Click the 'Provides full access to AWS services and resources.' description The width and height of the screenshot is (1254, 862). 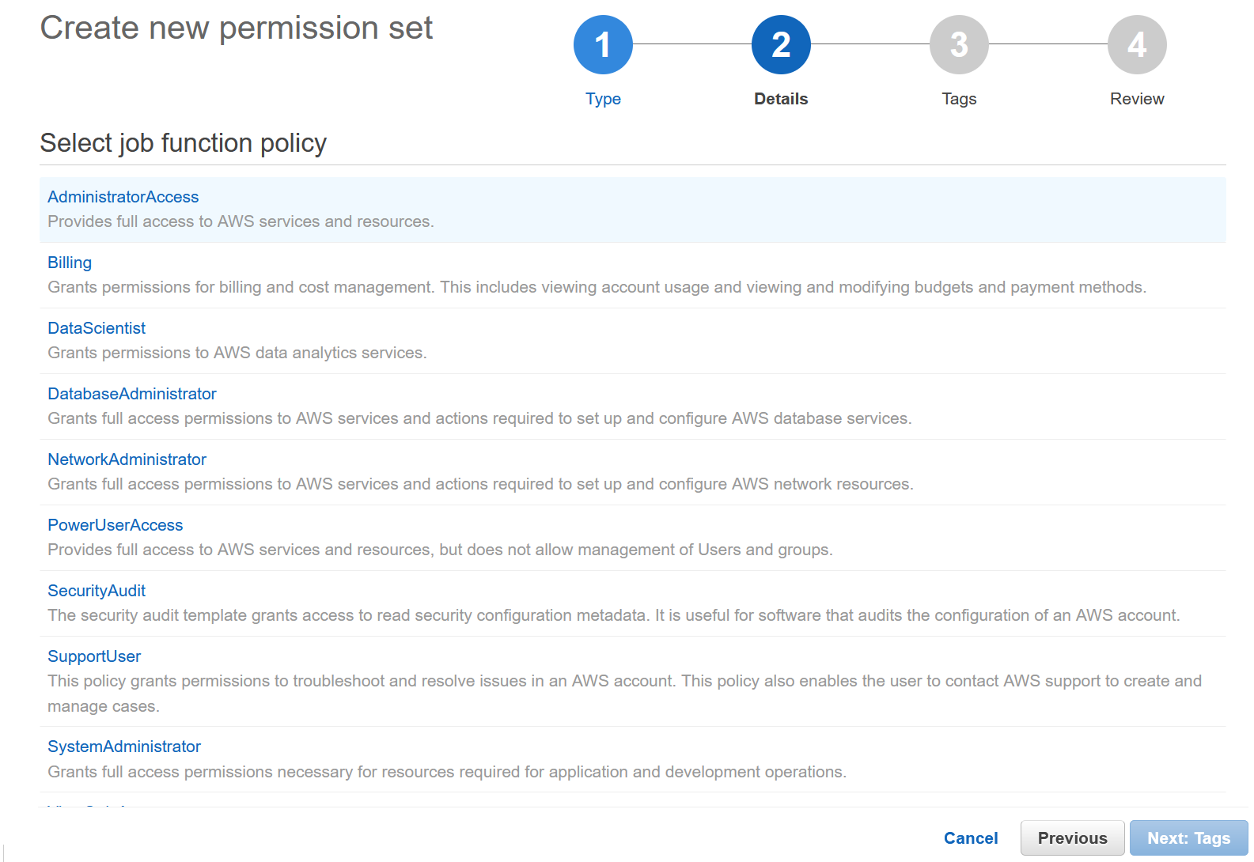[x=241, y=221]
